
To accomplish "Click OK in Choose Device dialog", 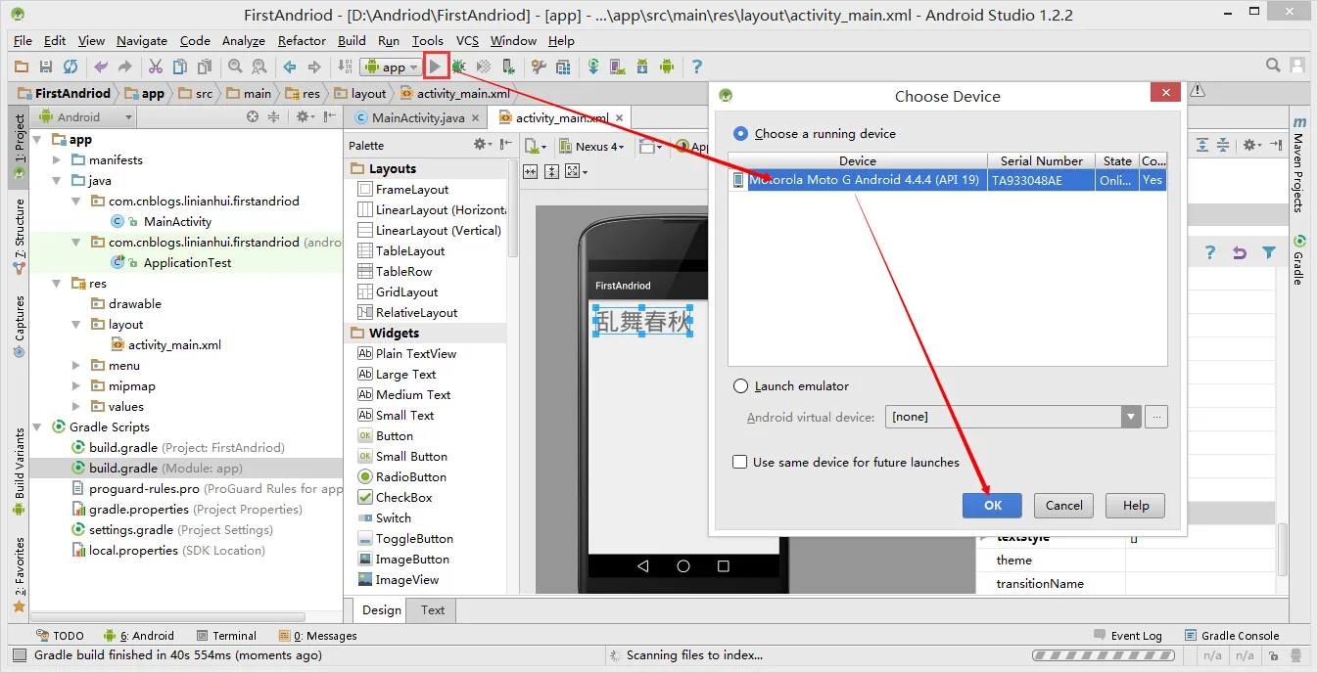I will 992,505.
